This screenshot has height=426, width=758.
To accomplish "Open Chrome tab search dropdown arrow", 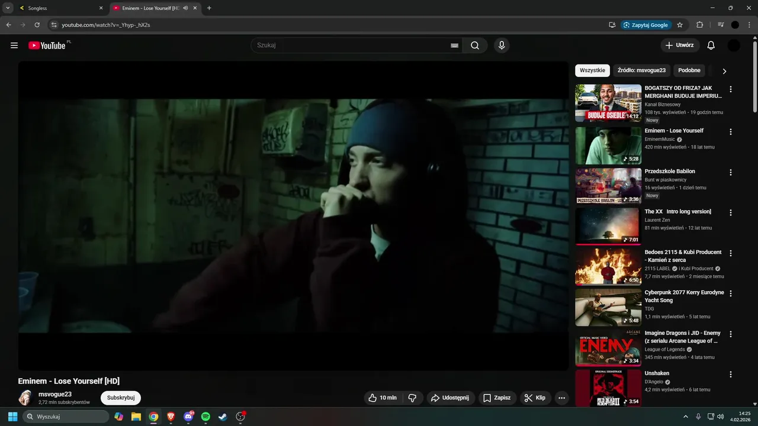I will click(x=8, y=8).
